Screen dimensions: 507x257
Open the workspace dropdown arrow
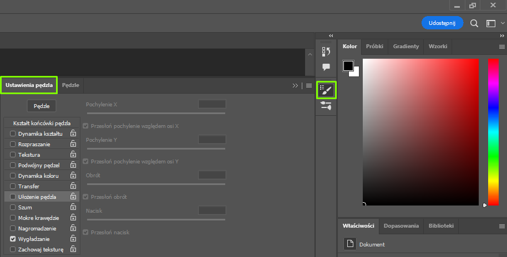point(503,23)
